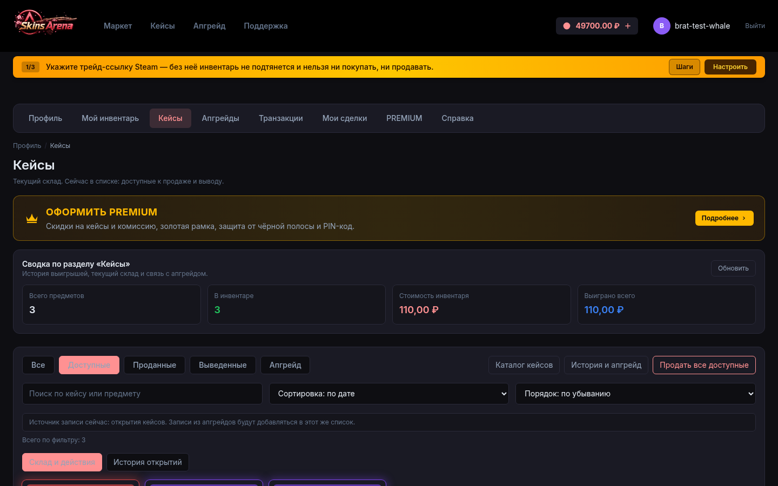The height and width of the screenshot is (486, 778).
Task: Click 'Профиль' breadcrumb link
Action: 27,146
